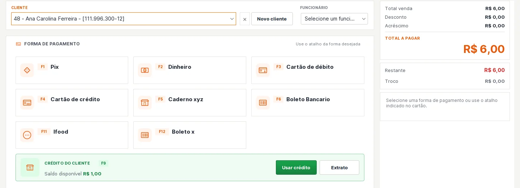Choose Cartão de débito payment

(x=308, y=70)
